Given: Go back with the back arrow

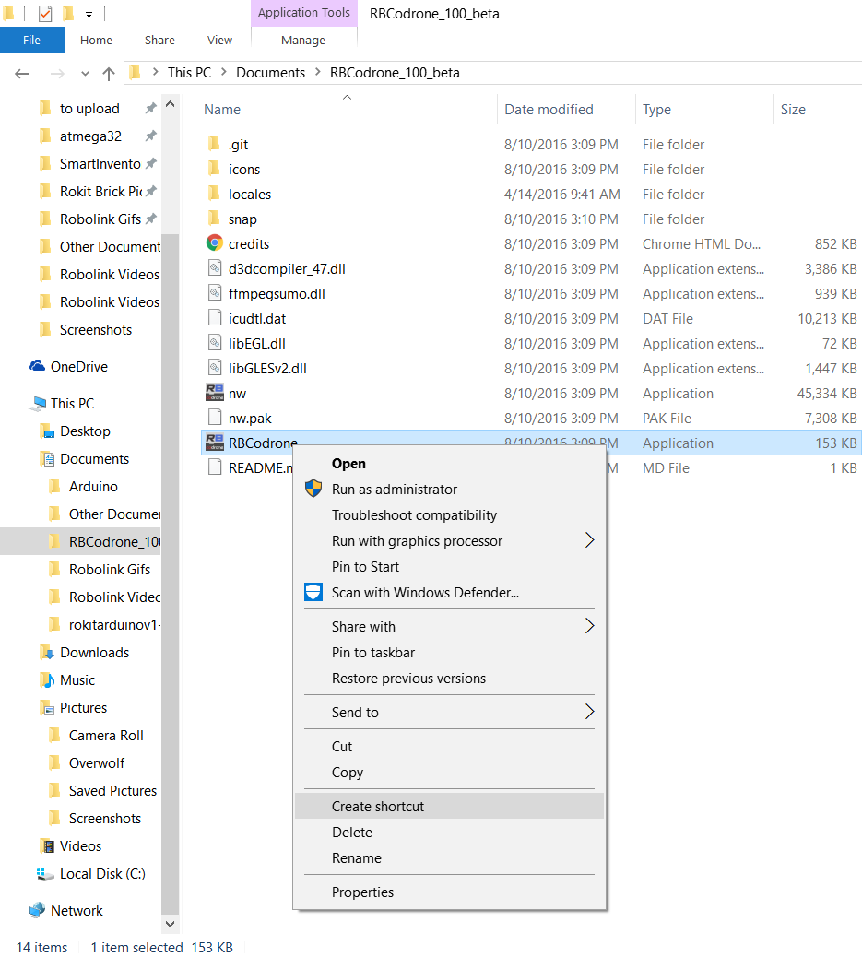Looking at the screenshot, I should pos(22,73).
